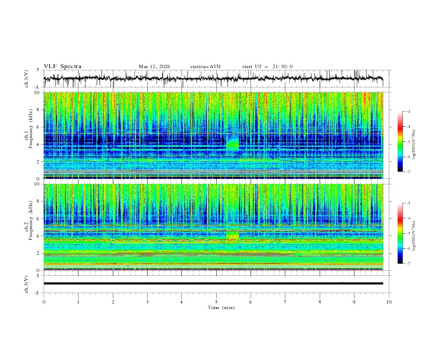Viewport: 438px width, 339px height.
Task: Click the ch.1 green burst near 4 kHz
Action: pos(232,145)
